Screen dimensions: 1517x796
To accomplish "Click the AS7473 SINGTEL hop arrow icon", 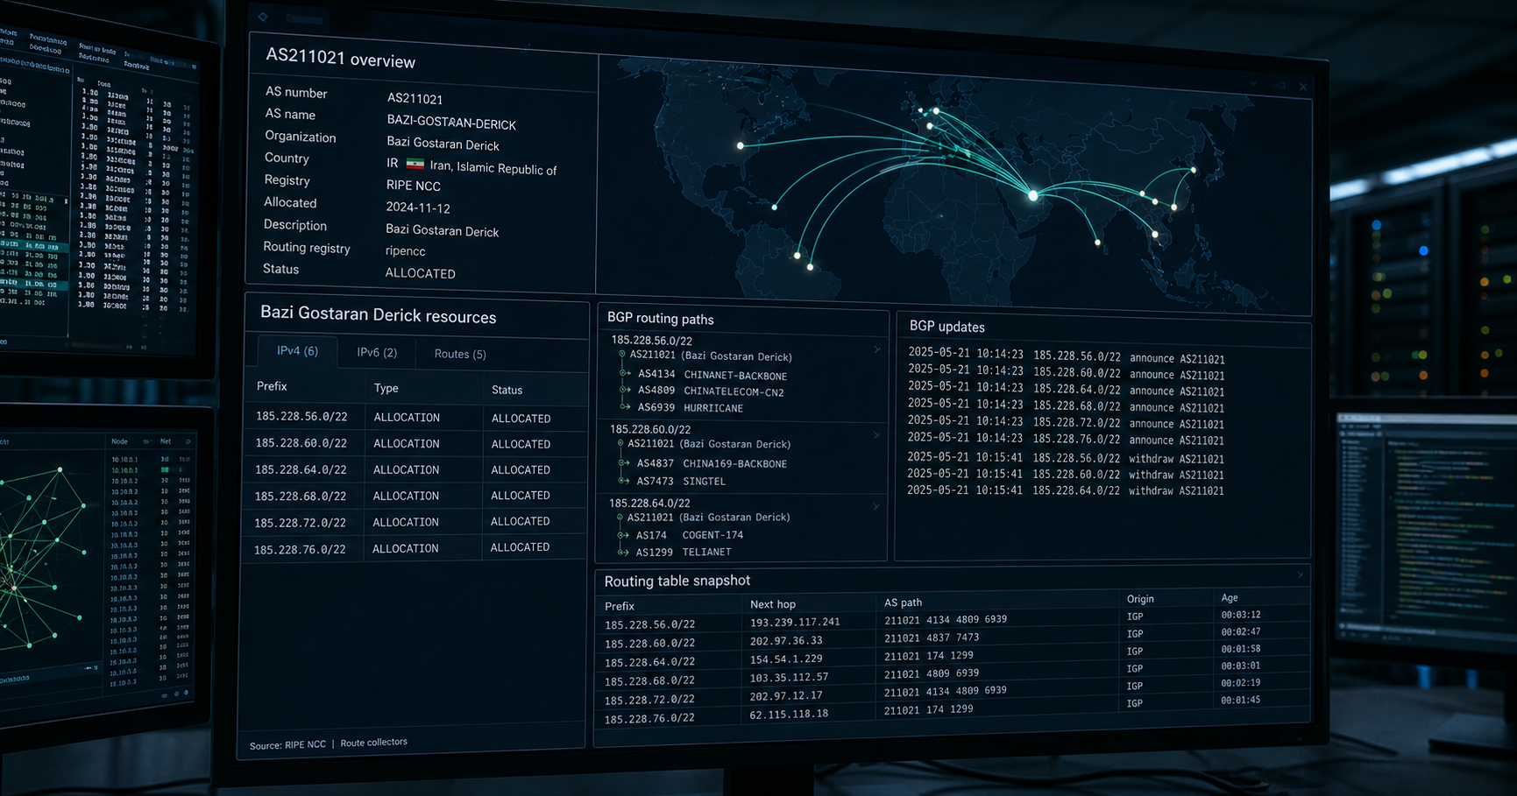I will [x=624, y=481].
